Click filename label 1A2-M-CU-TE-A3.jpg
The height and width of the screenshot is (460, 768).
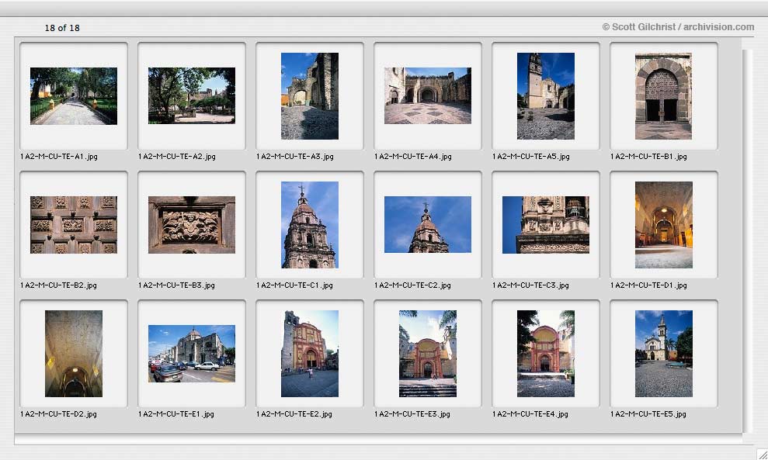click(x=295, y=157)
